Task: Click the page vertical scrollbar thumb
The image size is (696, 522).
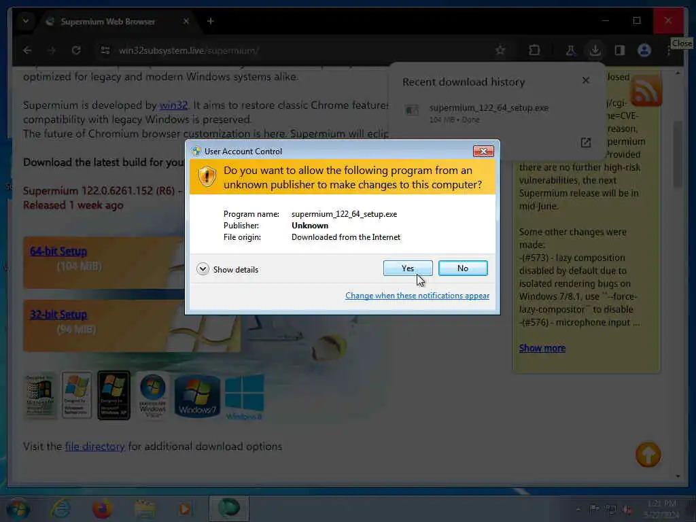Action: tap(678, 154)
